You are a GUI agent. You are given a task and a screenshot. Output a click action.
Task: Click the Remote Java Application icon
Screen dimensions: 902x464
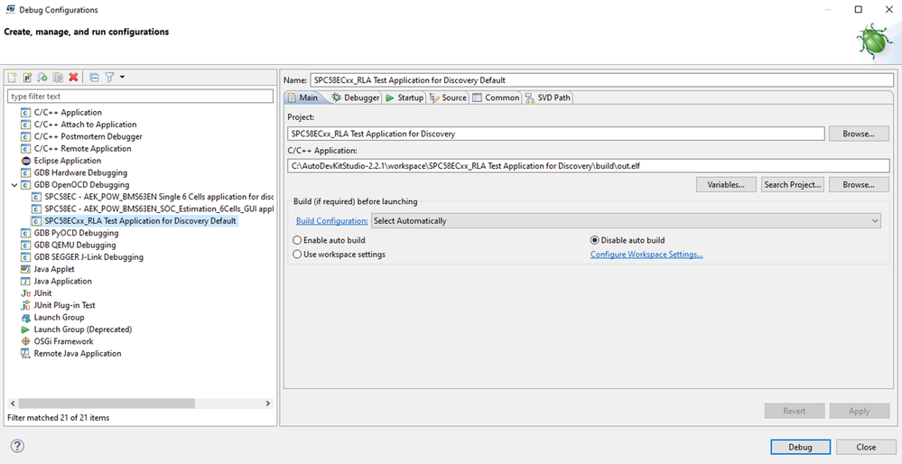(25, 354)
